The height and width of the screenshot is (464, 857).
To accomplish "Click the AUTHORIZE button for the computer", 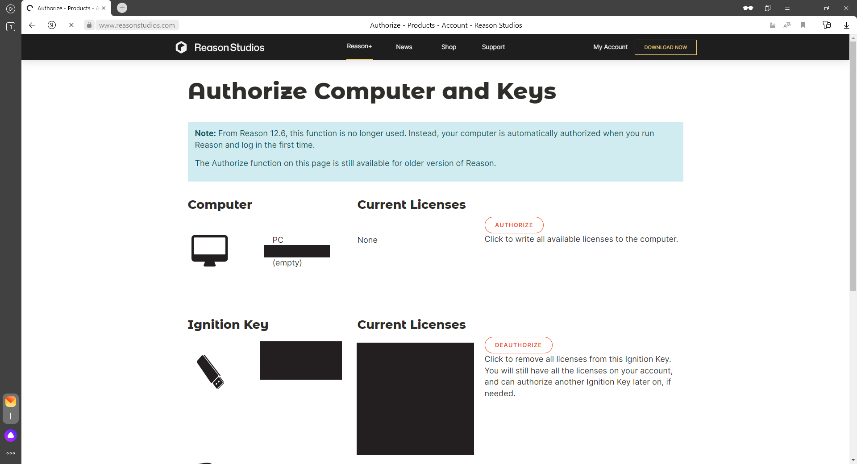I will (x=514, y=225).
